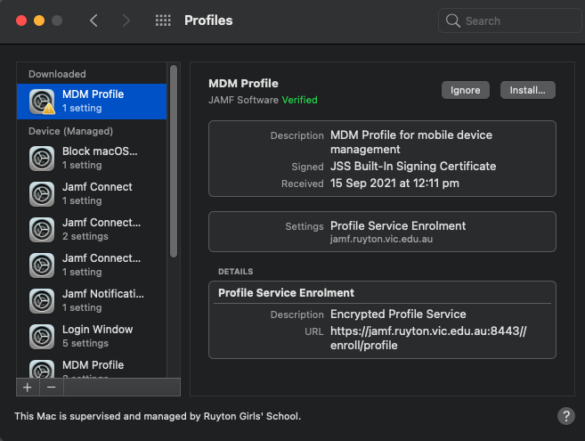Click the Downloaded section header

(x=57, y=74)
